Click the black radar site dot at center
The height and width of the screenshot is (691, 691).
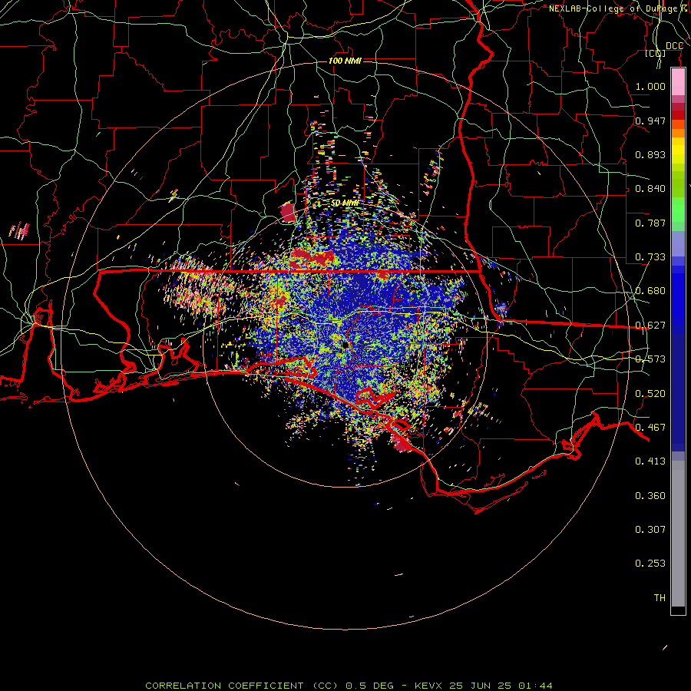[x=345, y=345]
